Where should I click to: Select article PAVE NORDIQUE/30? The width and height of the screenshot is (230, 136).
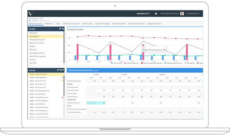pyautogui.click(x=46, y=77)
